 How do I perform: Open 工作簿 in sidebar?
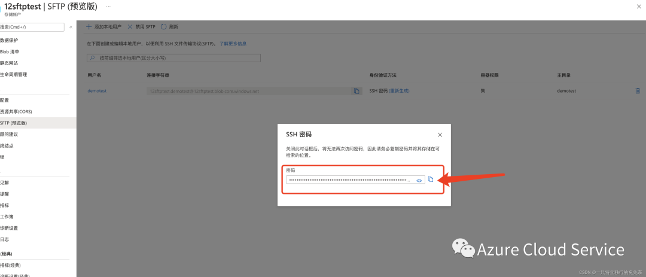pos(7,217)
